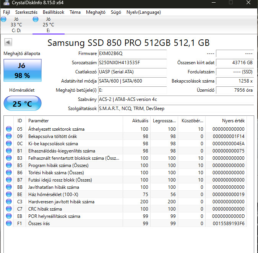258x253 pixels.
Task: Click the Firmware field EXM02B6Q
Action: click(133, 54)
